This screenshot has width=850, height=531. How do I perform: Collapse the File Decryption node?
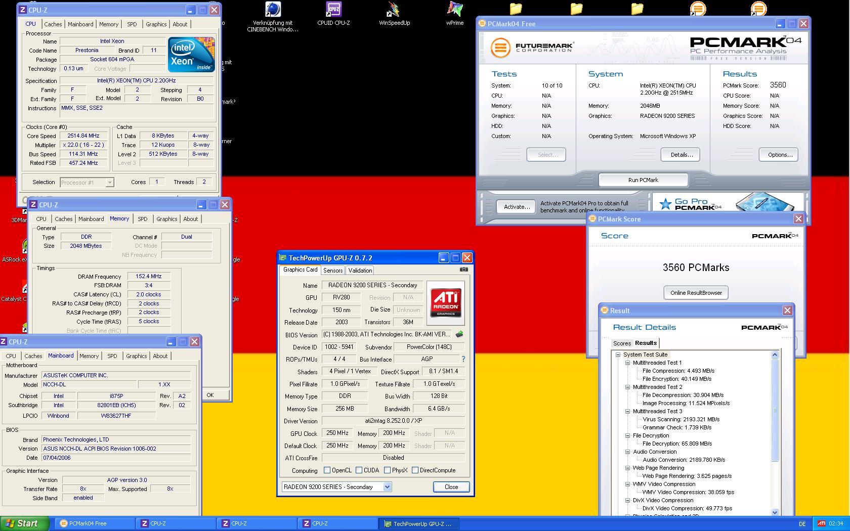pos(627,435)
